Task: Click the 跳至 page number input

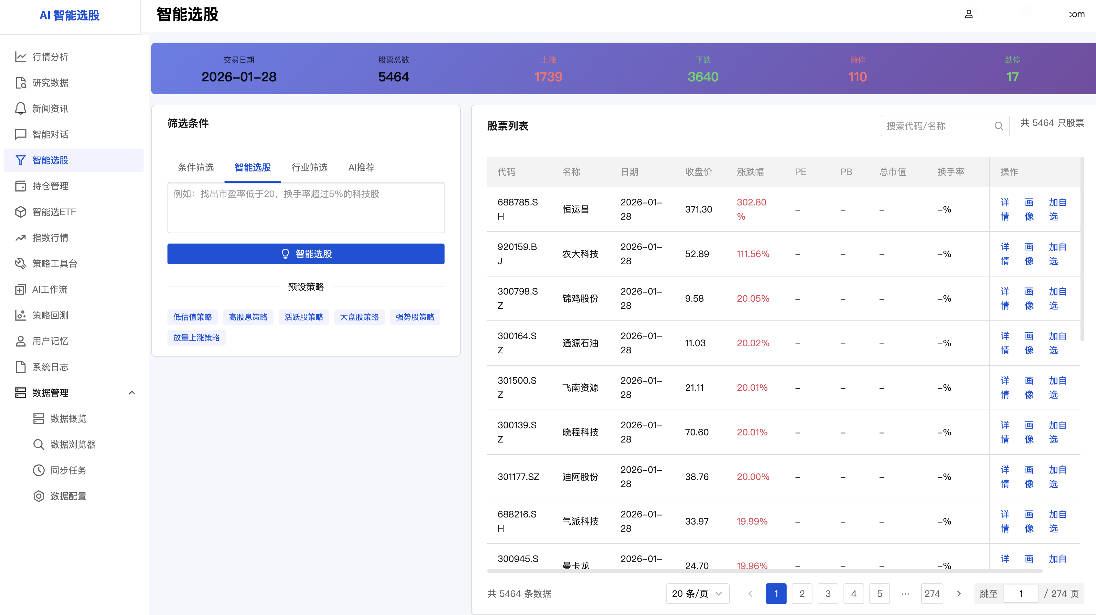Action: point(1021,594)
